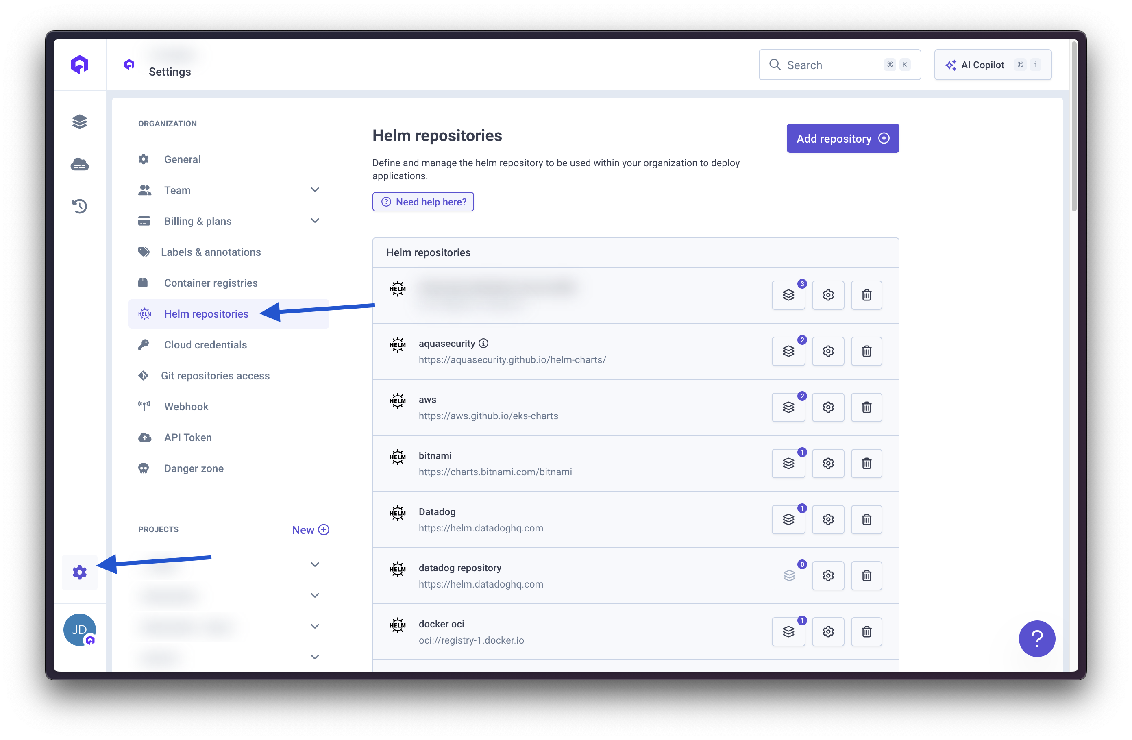Delete the docker oci repository

[866, 631]
